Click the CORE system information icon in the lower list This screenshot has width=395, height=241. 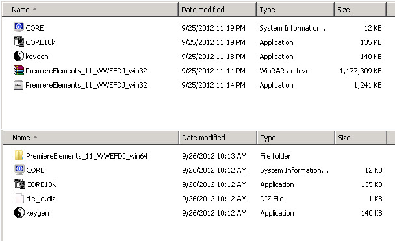click(x=19, y=170)
